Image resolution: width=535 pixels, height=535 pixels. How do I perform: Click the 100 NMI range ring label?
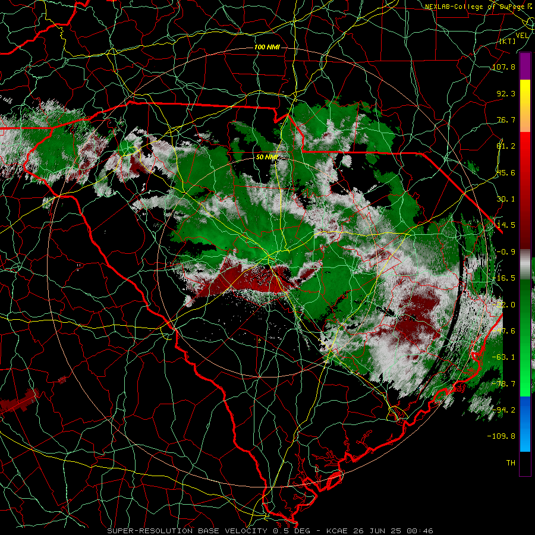267,47
